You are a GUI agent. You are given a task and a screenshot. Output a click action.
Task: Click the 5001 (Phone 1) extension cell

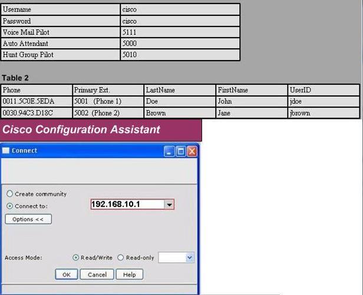[x=108, y=101]
